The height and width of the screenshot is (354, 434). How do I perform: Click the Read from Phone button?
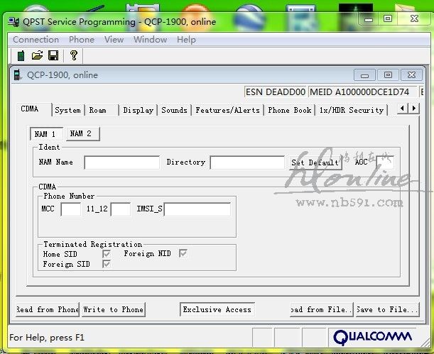tap(48, 309)
